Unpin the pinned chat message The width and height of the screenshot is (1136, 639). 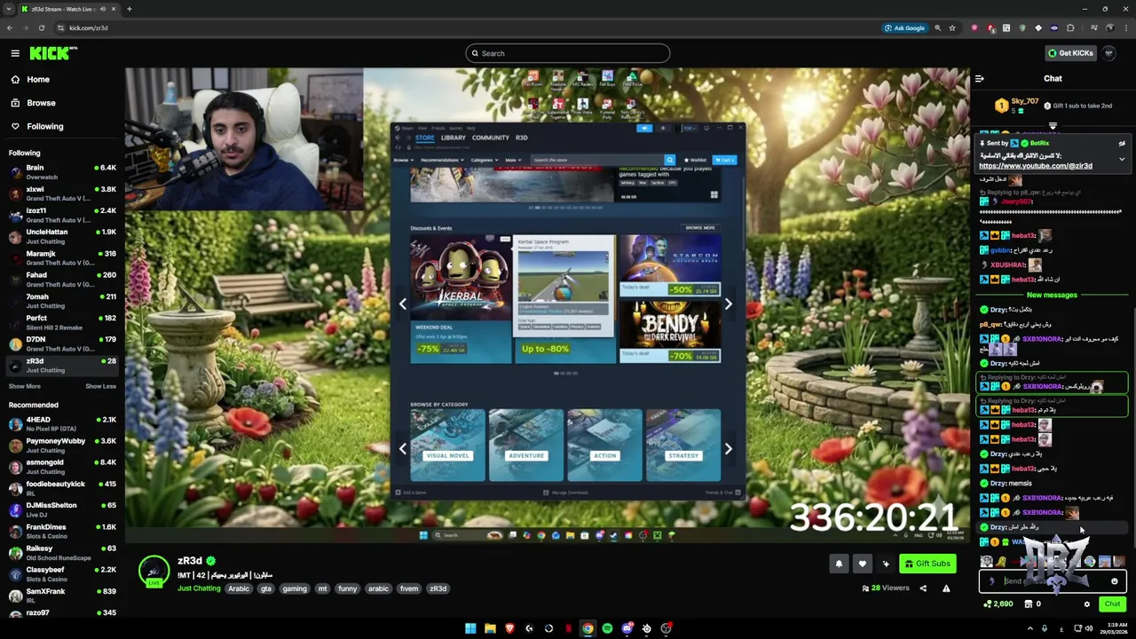point(1122,143)
